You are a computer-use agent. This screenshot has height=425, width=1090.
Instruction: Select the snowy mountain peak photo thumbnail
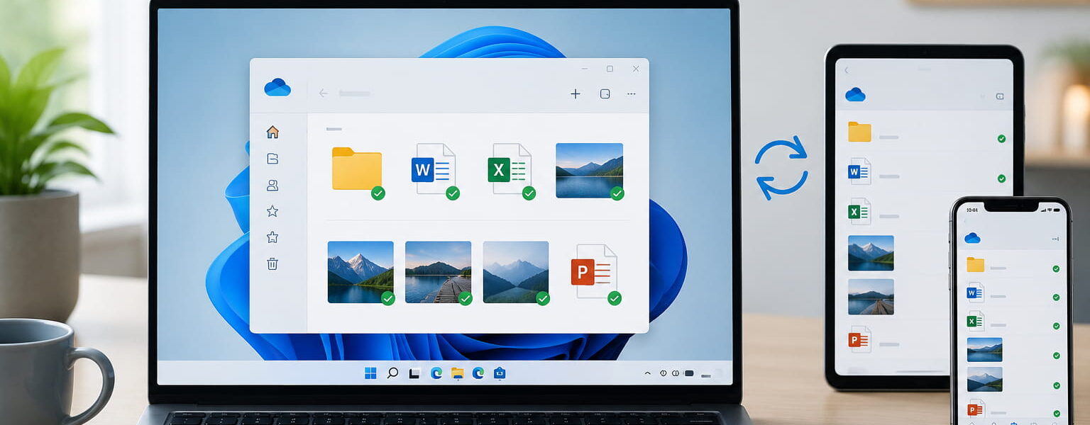click(x=360, y=272)
